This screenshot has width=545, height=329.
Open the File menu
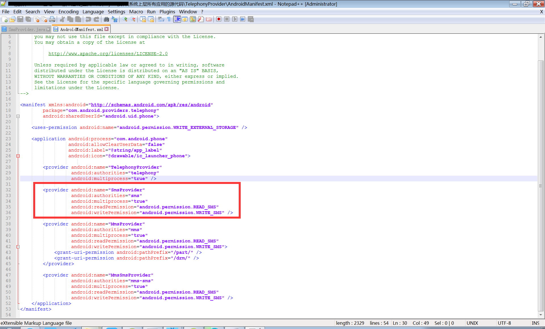pos(6,11)
